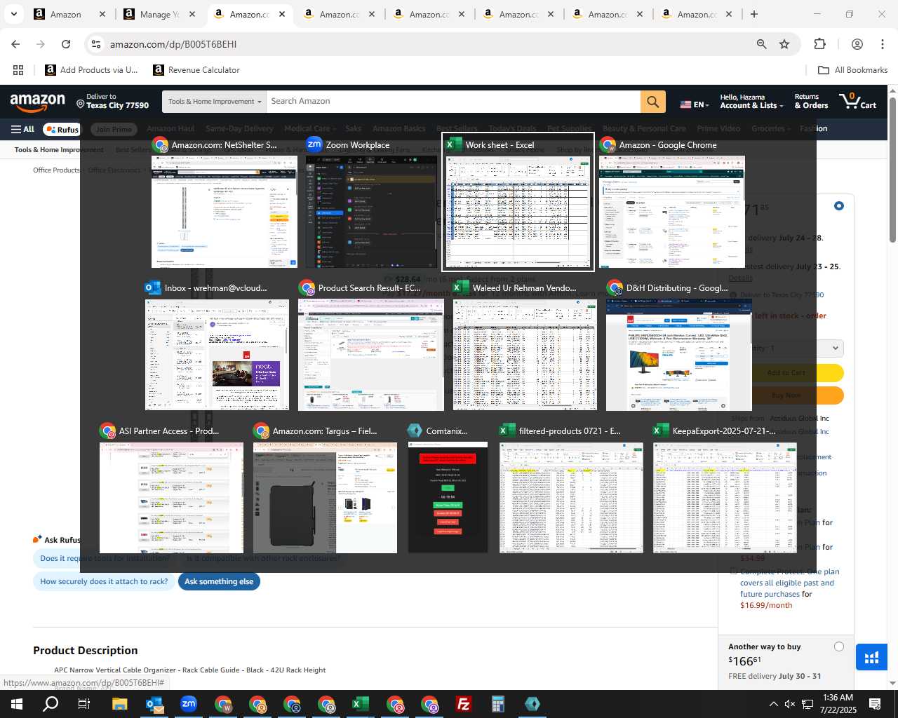Screen dimensions: 898x718
Task: Open the All hamburger menu
Action: (22, 129)
